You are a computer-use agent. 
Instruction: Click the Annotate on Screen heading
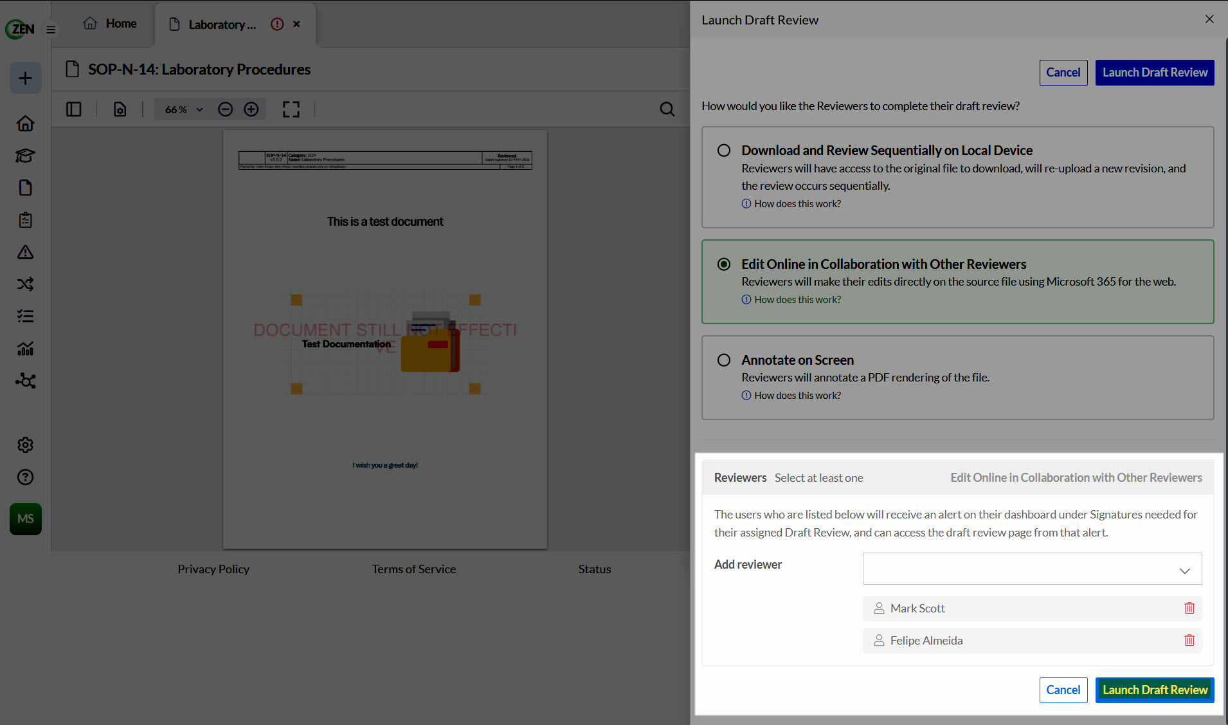click(797, 360)
